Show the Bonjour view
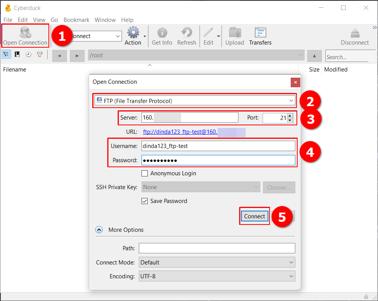The width and height of the screenshot is (378, 301). (x=40, y=54)
